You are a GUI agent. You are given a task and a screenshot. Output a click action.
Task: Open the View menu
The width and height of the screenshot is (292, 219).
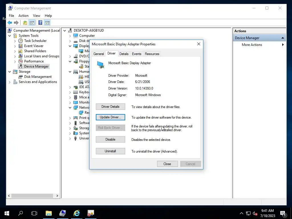(36, 16)
